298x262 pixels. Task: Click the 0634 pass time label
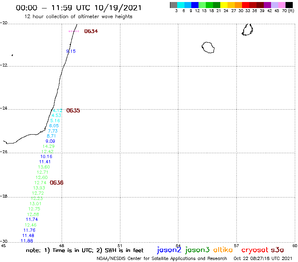pos(91,31)
